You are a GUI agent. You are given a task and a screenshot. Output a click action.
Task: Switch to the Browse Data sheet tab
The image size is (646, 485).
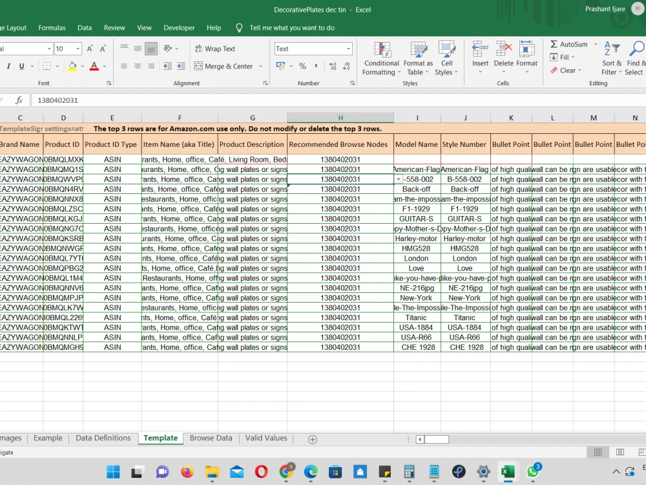coord(211,438)
